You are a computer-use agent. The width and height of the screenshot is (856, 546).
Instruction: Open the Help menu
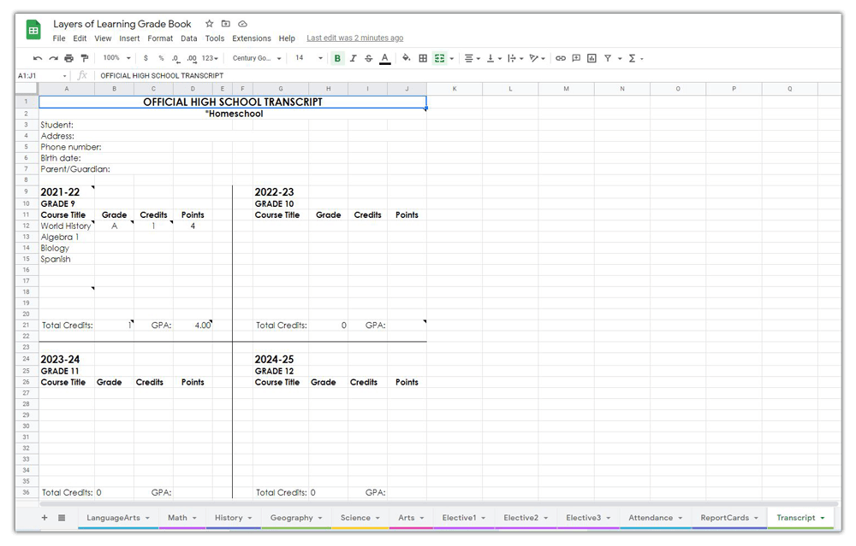[287, 38]
